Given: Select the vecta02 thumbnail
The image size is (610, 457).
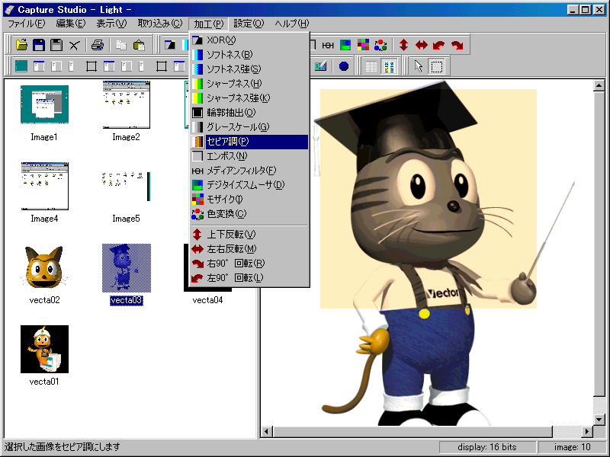Looking at the screenshot, I should (x=44, y=267).
